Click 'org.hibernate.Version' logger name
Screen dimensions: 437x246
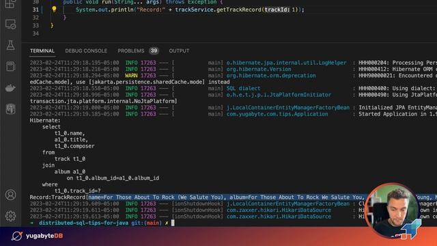[x=259, y=69]
